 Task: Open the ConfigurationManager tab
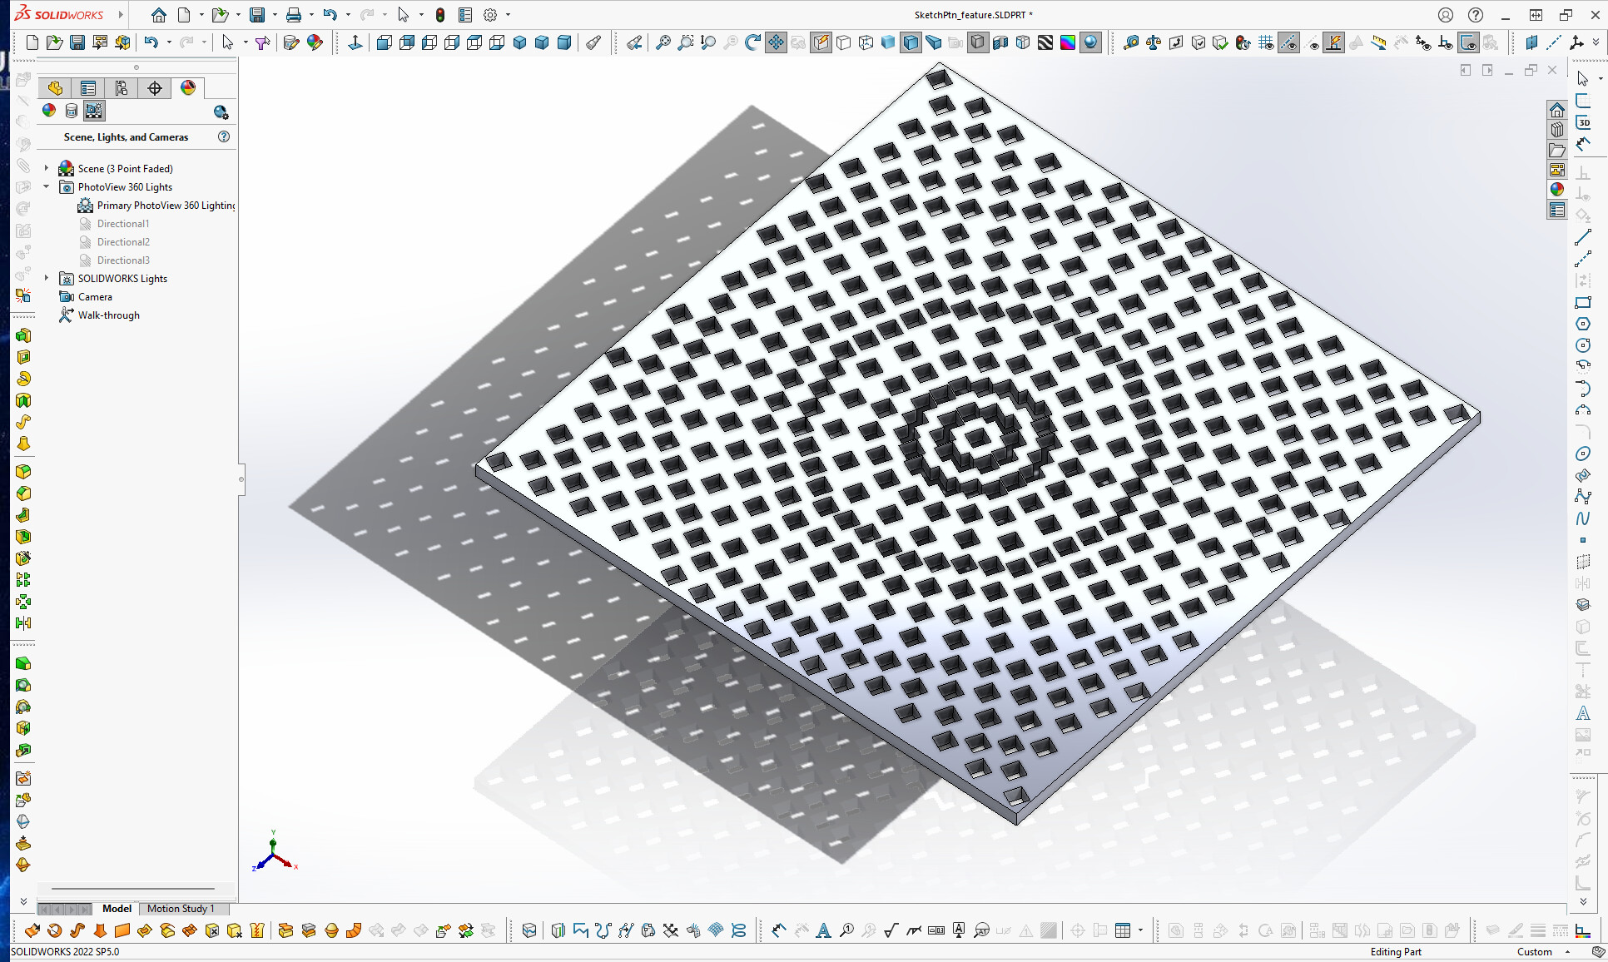(122, 88)
